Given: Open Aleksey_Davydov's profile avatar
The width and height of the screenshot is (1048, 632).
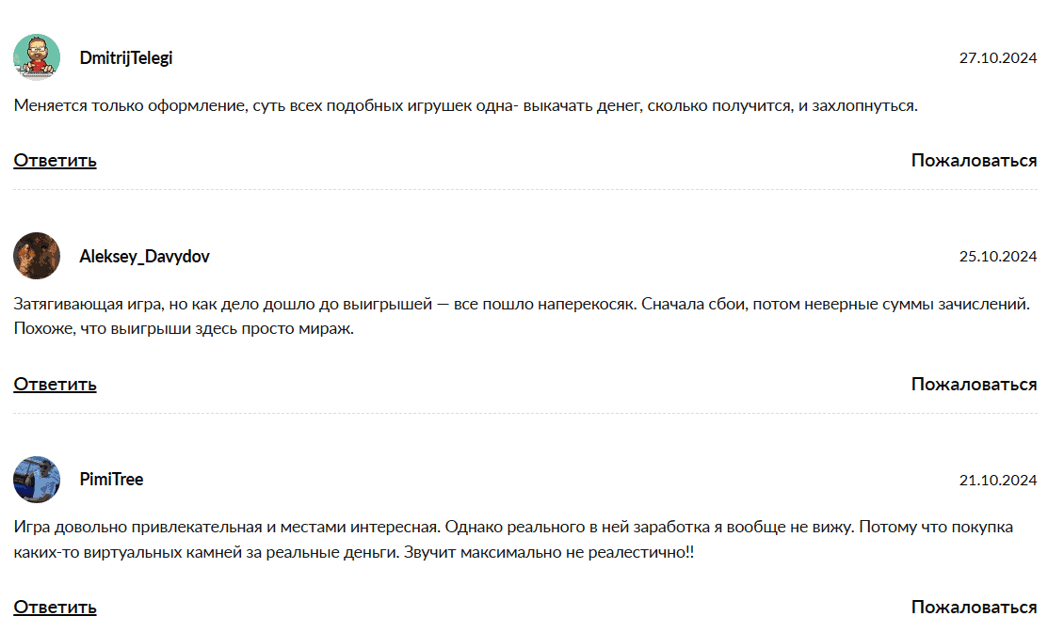Looking at the screenshot, I should click(x=37, y=256).
